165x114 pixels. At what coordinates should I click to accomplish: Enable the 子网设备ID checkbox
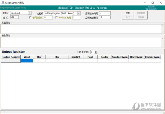(30, 17)
